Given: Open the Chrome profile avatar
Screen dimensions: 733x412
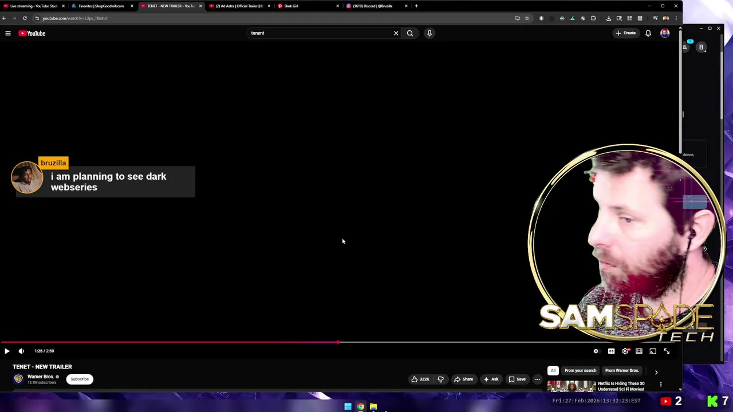Looking at the screenshot, I should click(665, 18).
